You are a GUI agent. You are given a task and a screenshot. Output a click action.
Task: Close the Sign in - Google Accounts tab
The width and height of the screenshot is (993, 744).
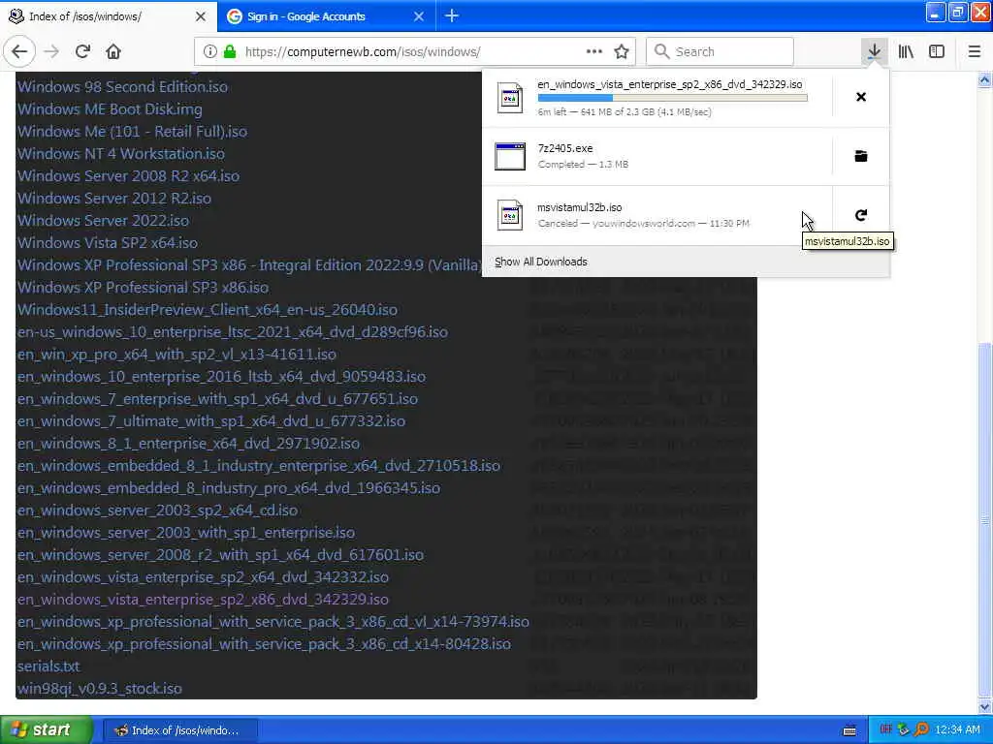click(419, 16)
